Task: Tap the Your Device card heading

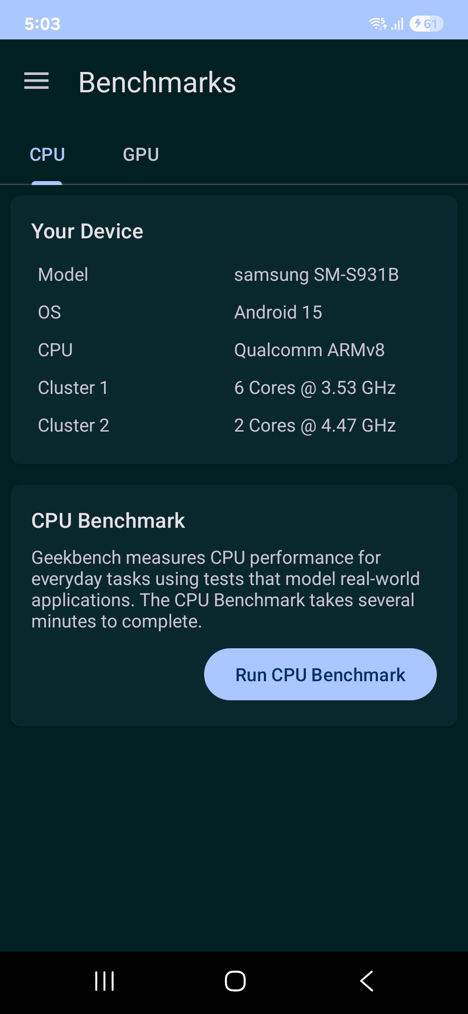Action: (87, 231)
